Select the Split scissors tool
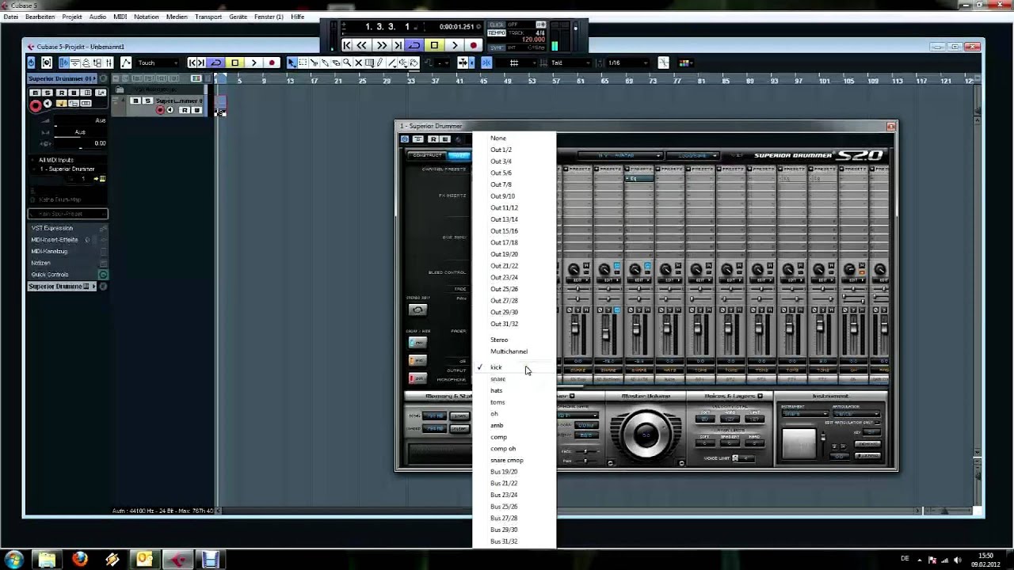Screen dimensions: 1014x570 pos(314,63)
